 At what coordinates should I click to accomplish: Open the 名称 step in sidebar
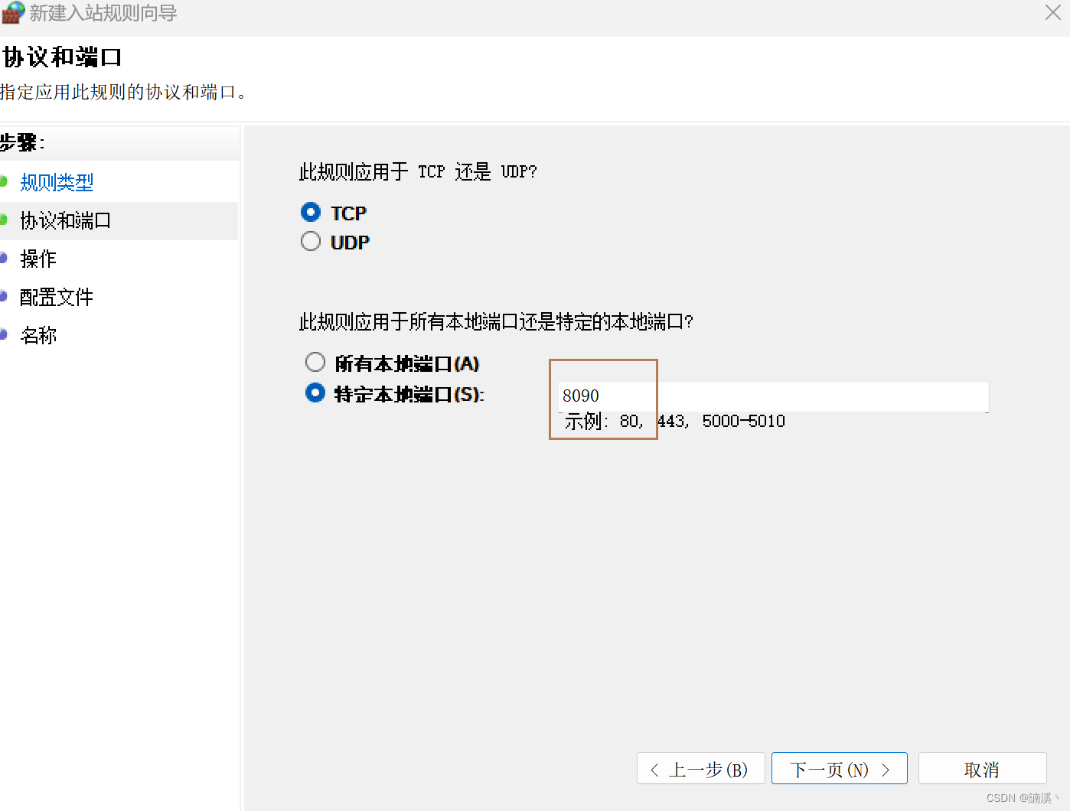pos(38,334)
